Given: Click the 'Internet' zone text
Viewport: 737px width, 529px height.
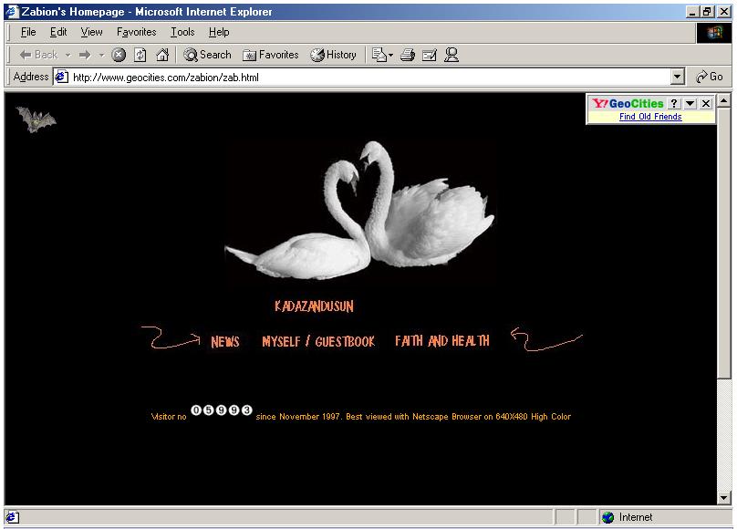Looking at the screenshot, I should (636, 517).
